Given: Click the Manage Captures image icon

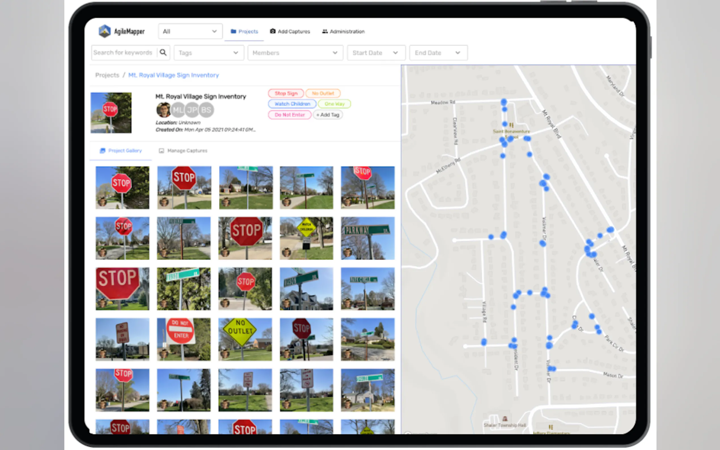Looking at the screenshot, I should (161, 150).
